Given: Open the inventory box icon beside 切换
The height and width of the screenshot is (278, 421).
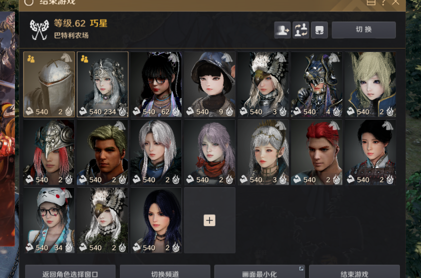Looking at the screenshot, I should click(x=319, y=30).
